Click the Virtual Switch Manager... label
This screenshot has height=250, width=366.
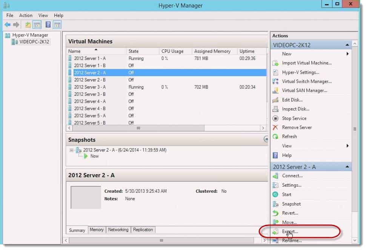point(307,81)
